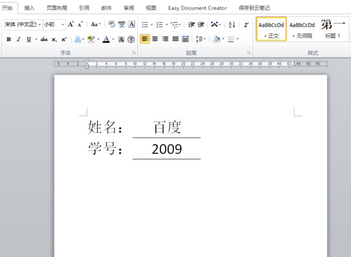Open the 字体 dialog launcher

tap(133, 53)
